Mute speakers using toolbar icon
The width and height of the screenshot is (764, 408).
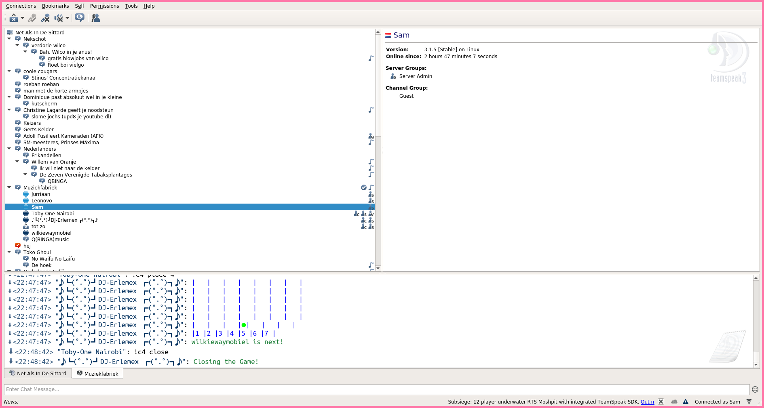coord(59,18)
